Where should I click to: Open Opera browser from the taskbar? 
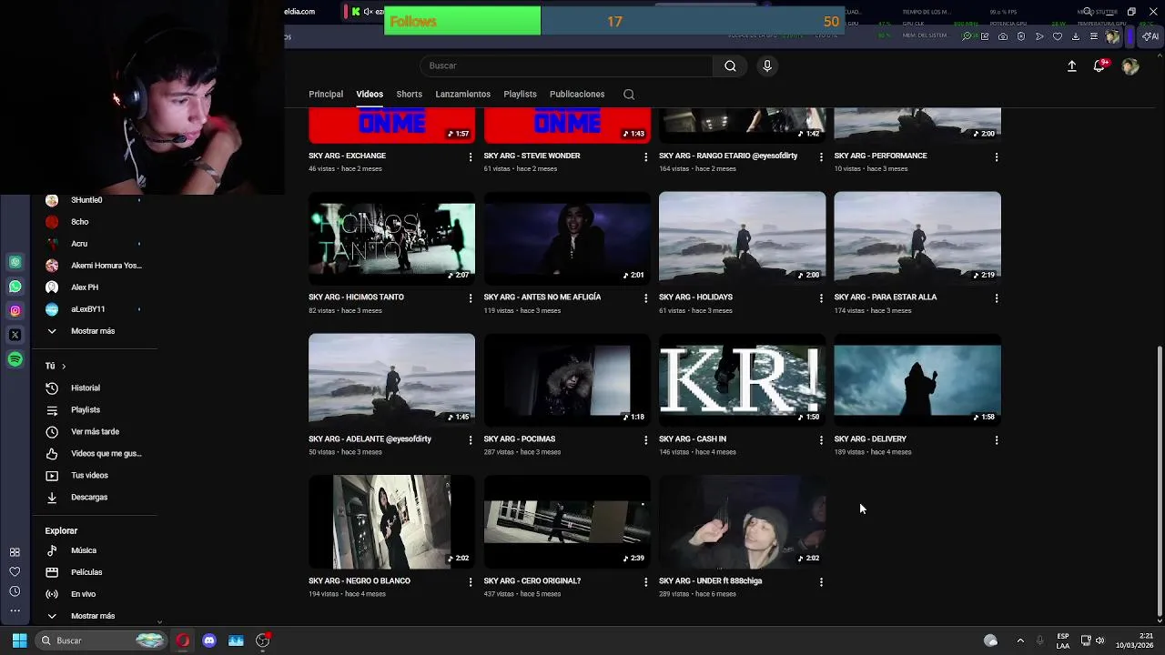tap(183, 640)
